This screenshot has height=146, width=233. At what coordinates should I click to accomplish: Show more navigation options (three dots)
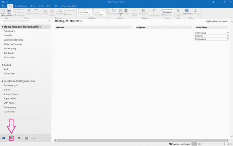point(34,138)
